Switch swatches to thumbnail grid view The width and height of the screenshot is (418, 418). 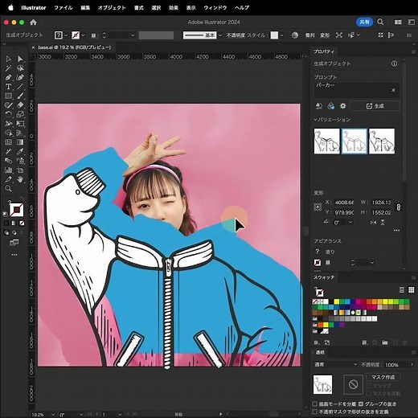tap(411, 289)
